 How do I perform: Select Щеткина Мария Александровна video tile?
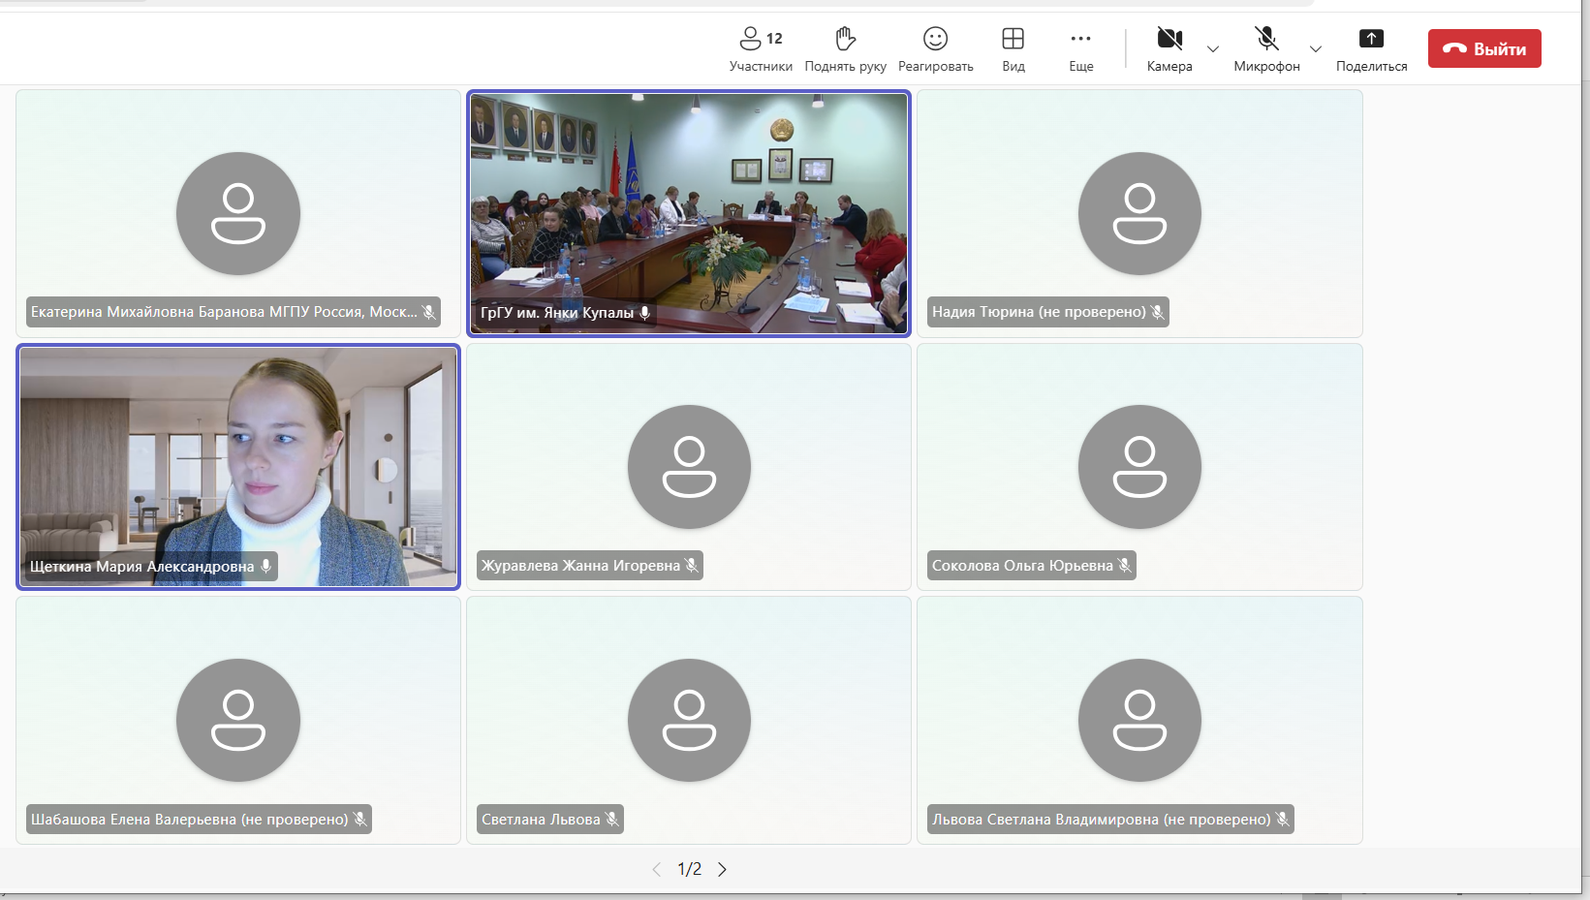pos(238,466)
